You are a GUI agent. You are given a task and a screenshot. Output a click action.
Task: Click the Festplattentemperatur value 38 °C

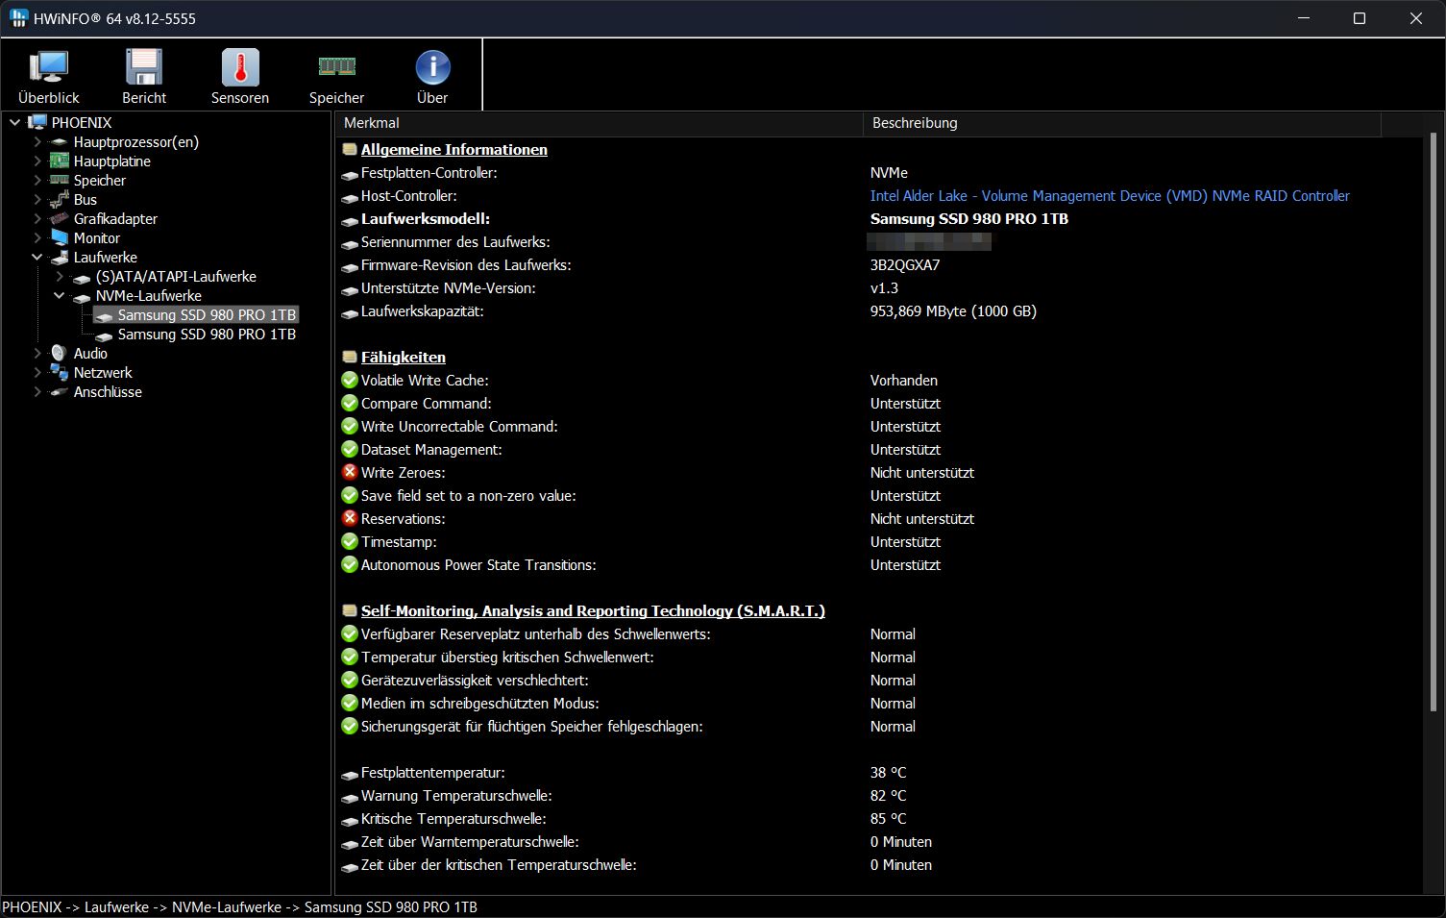pos(889,772)
